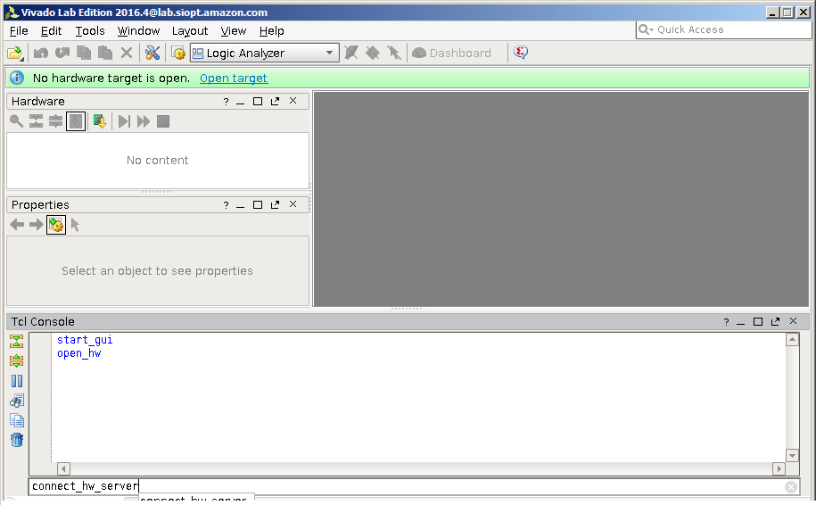The image size is (816, 505).
Task: Float the Tcl Console panel
Action: (x=775, y=322)
